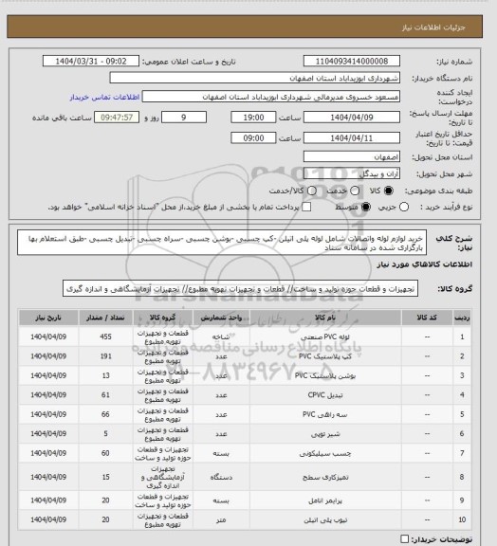Click the validity hour field 09:00

(253, 137)
